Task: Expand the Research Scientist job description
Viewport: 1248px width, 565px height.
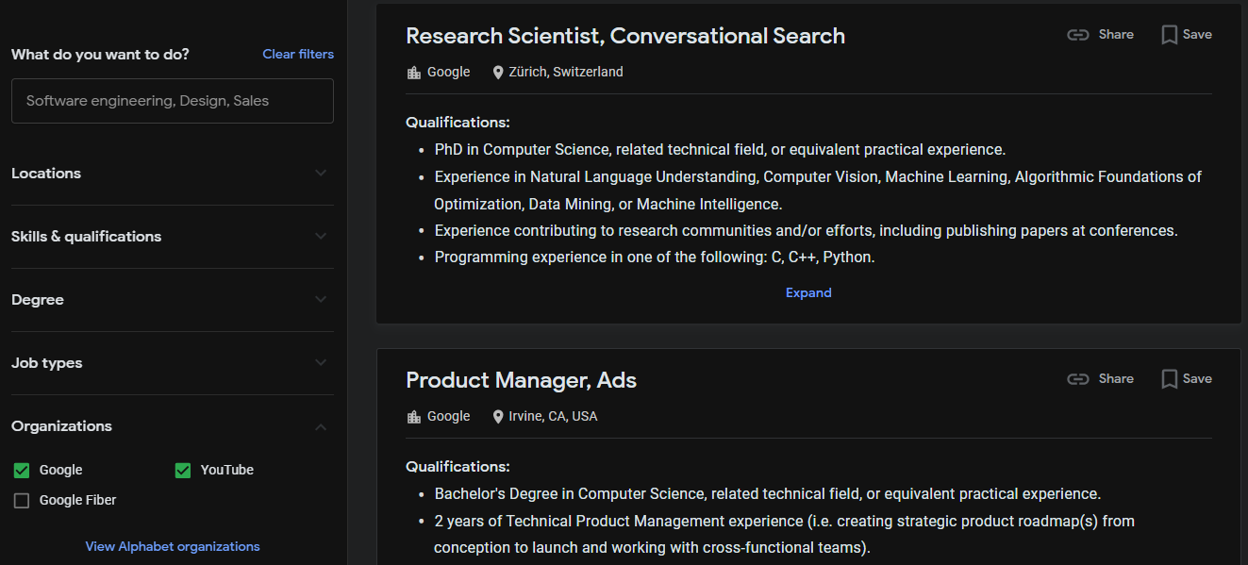Action: [808, 293]
